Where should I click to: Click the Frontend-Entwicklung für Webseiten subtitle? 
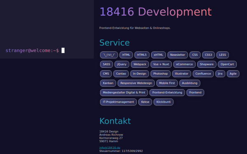coord(135,28)
